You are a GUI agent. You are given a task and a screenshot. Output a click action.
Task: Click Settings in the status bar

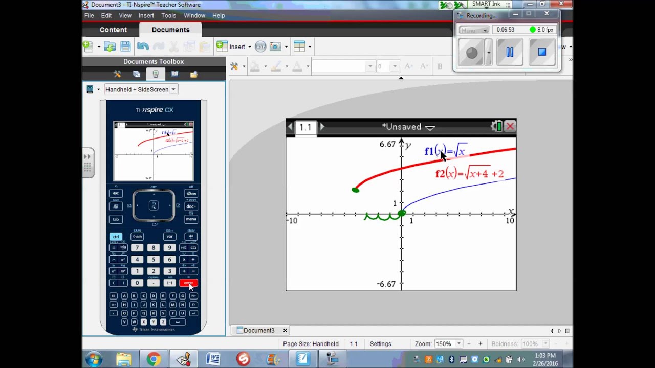(x=380, y=344)
